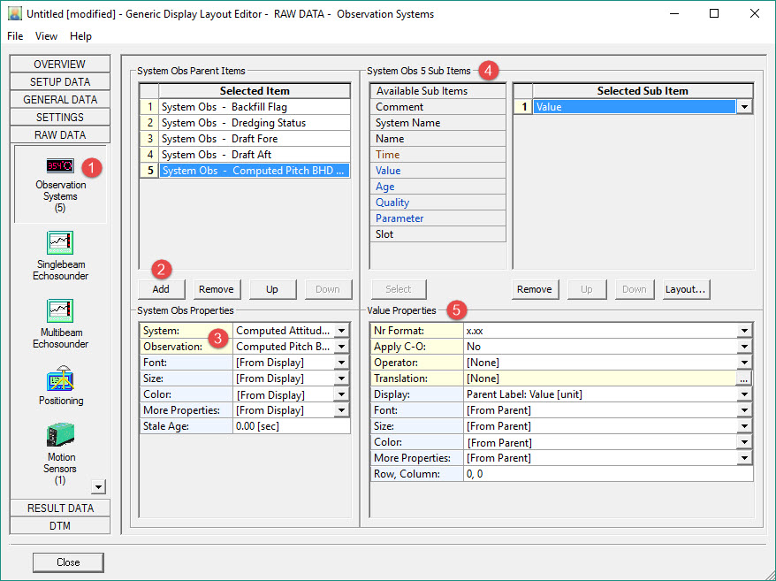The width and height of the screenshot is (776, 581).
Task: Click the Observation Systems icon
Action: pyautogui.click(x=60, y=166)
